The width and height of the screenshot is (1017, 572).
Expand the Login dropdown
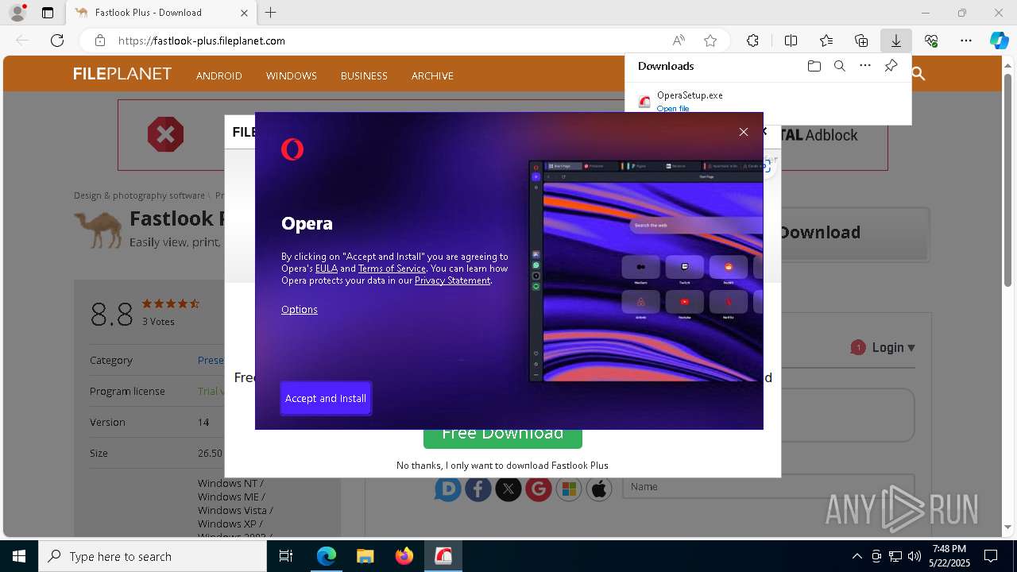pos(893,347)
